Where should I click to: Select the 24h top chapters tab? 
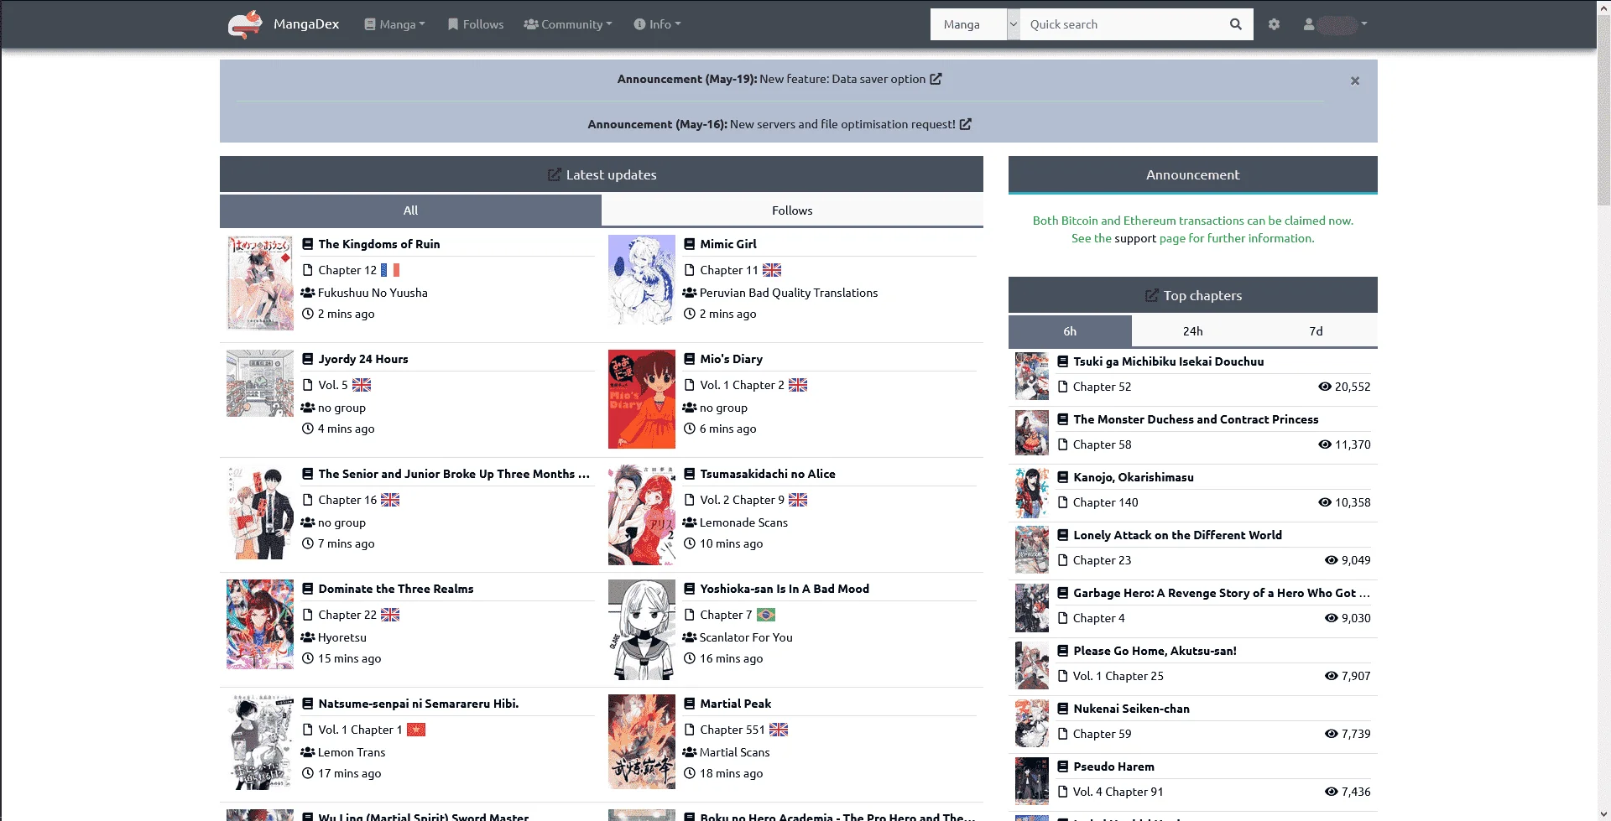pos(1193,331)
